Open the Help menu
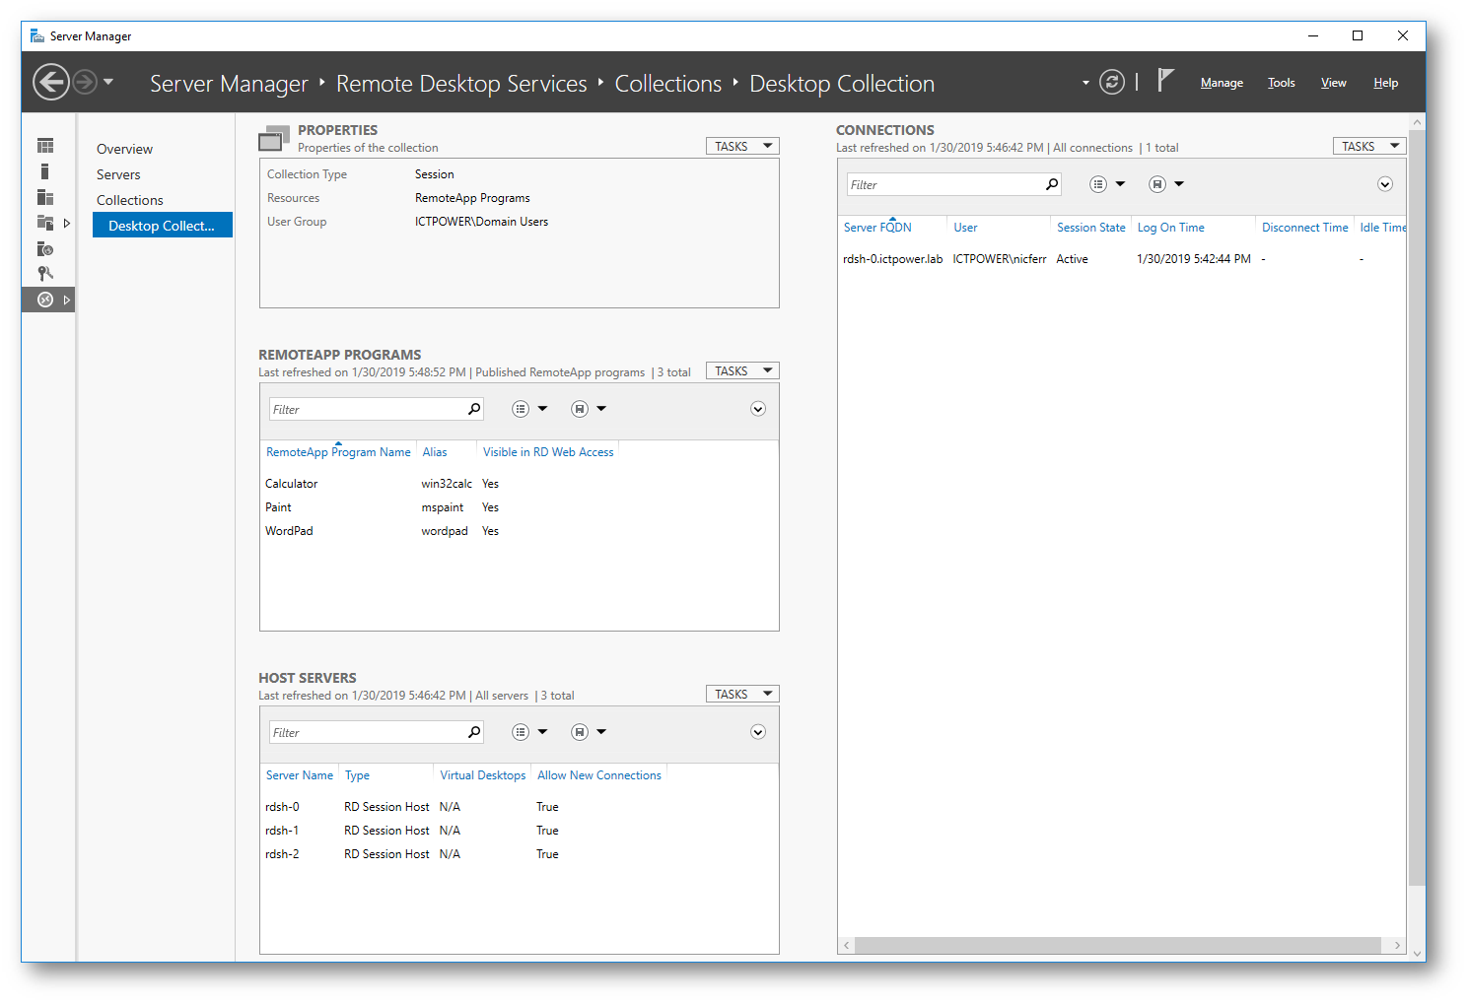1468x1004 pixels. pyautogui.click(x=1385, y=83)
